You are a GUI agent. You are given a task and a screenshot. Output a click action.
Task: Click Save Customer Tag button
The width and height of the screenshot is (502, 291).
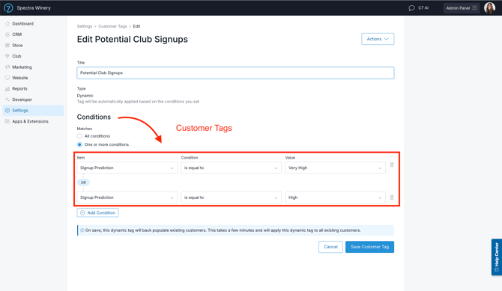[370, 247]
